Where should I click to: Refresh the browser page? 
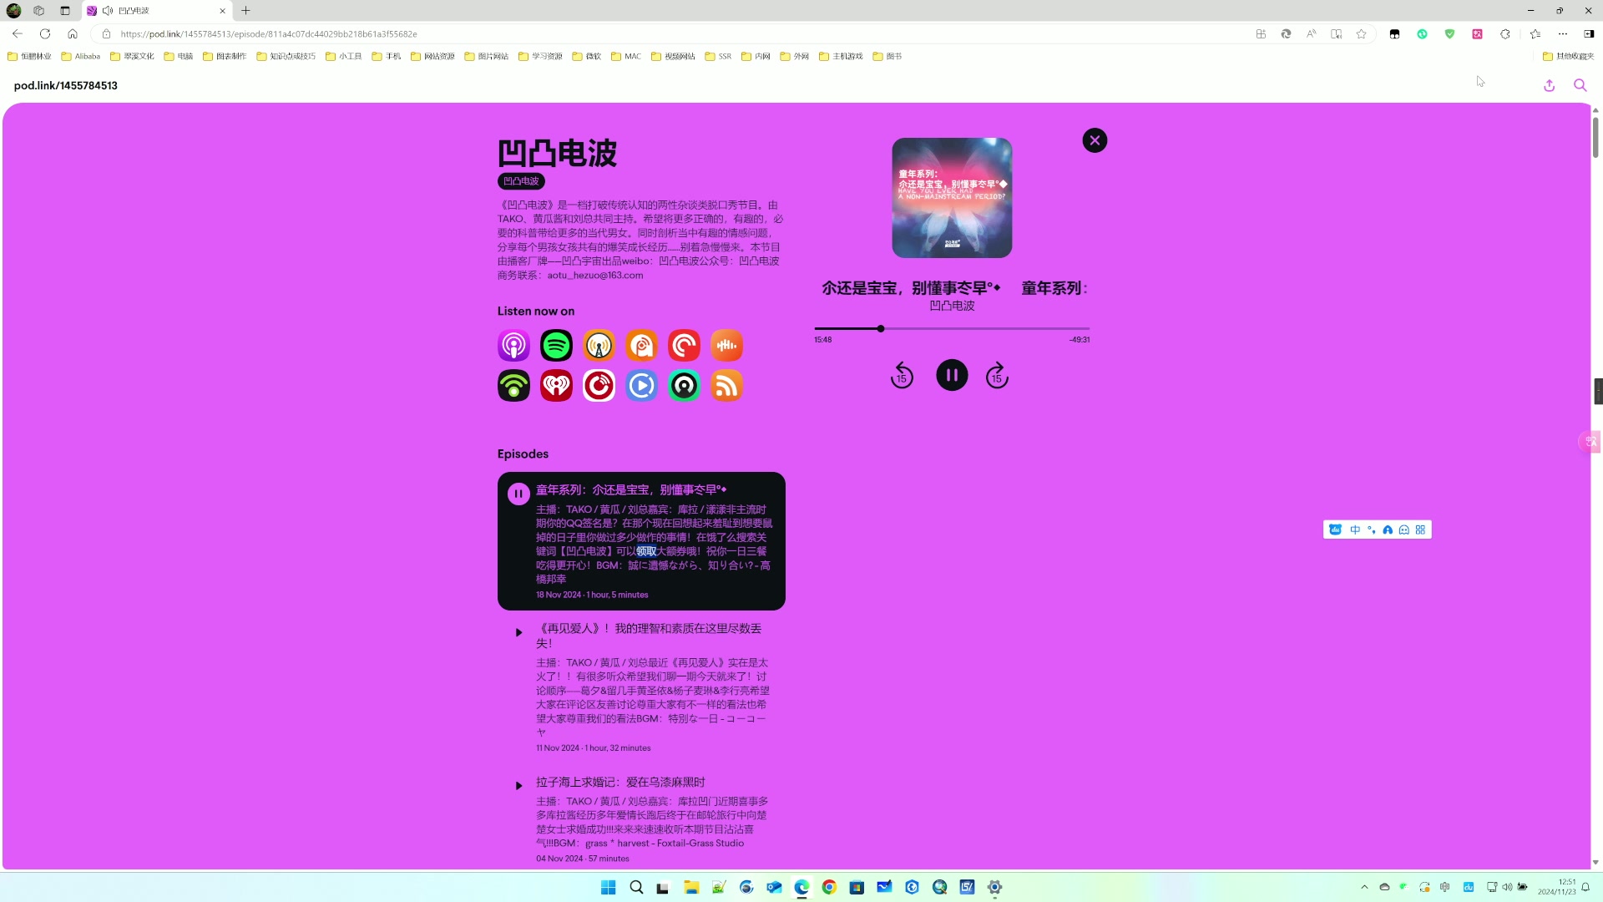(x=45, y=34)
